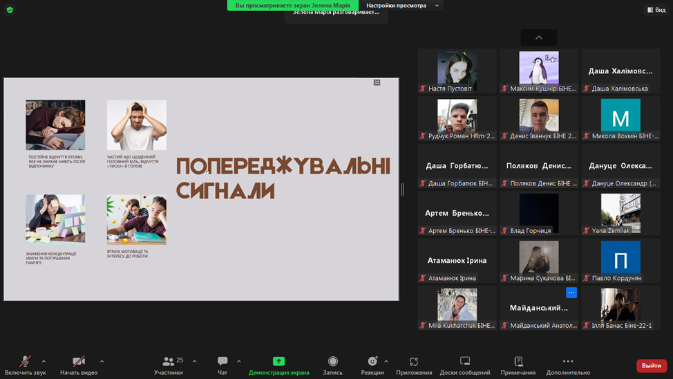Viewport: 673px width, 379px height.
Task: Click the green Демонстрация экрана share icon
Action: tap(278, 361)
